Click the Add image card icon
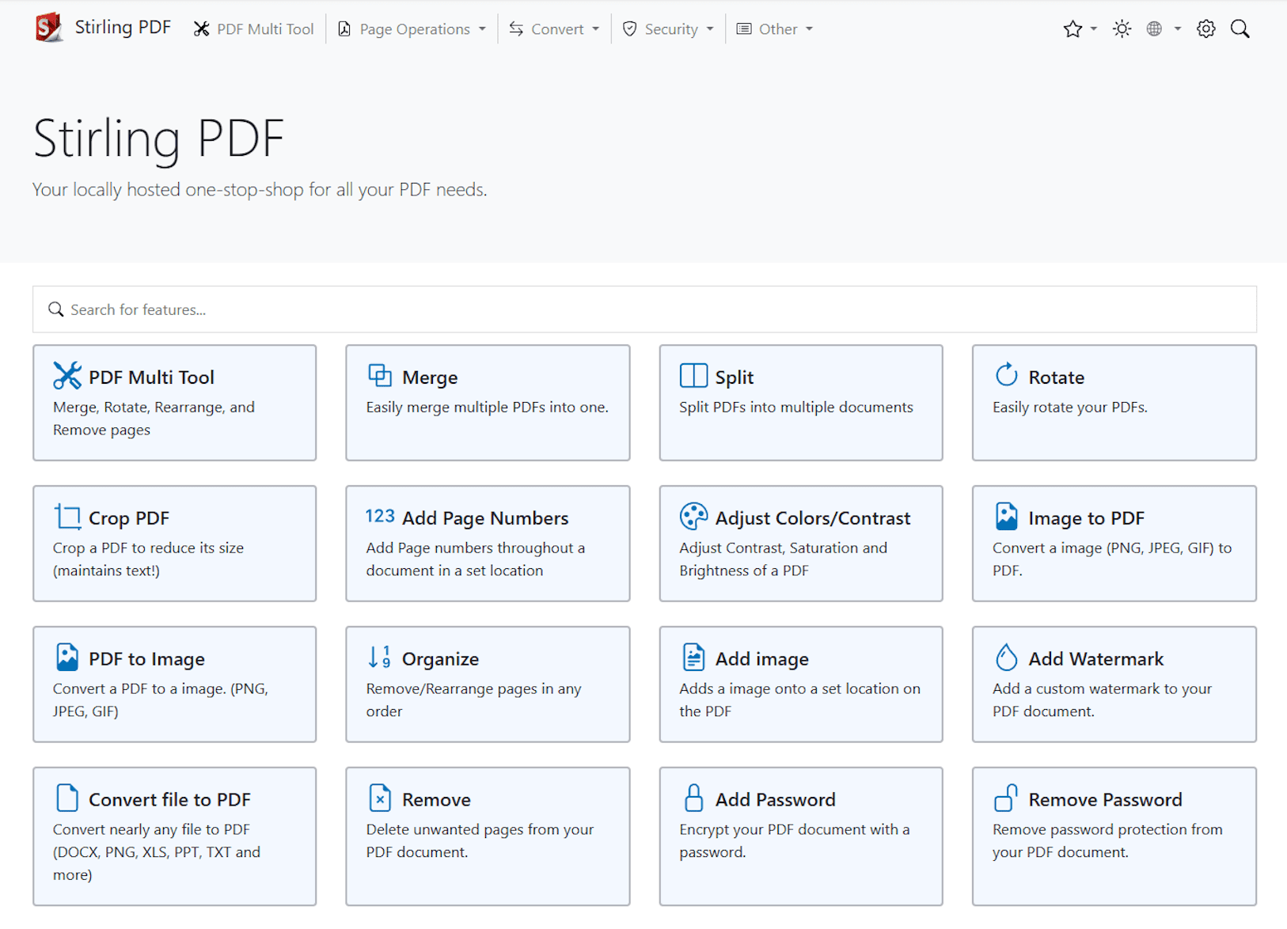 click(693, 657)
